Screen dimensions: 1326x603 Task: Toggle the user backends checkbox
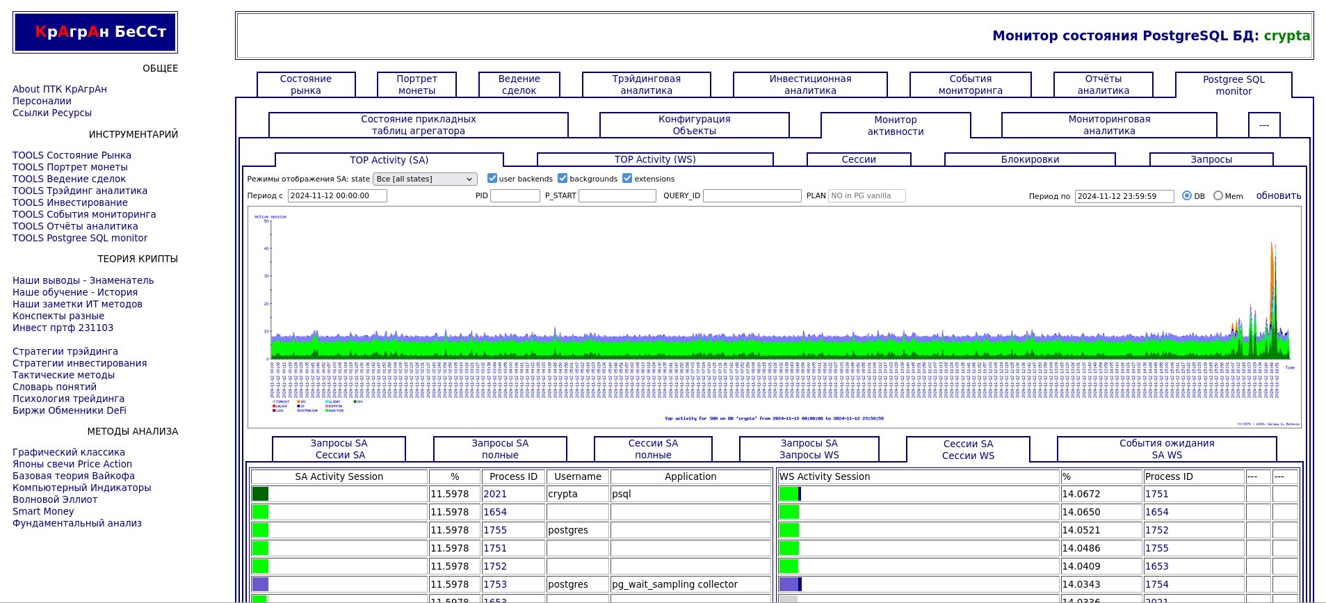click(x=492, y=179)
